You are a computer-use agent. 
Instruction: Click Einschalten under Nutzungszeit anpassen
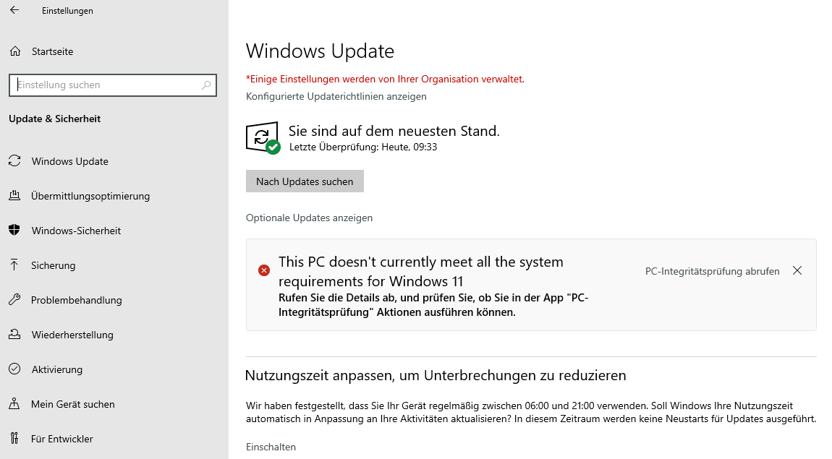[x=271, y=447]
